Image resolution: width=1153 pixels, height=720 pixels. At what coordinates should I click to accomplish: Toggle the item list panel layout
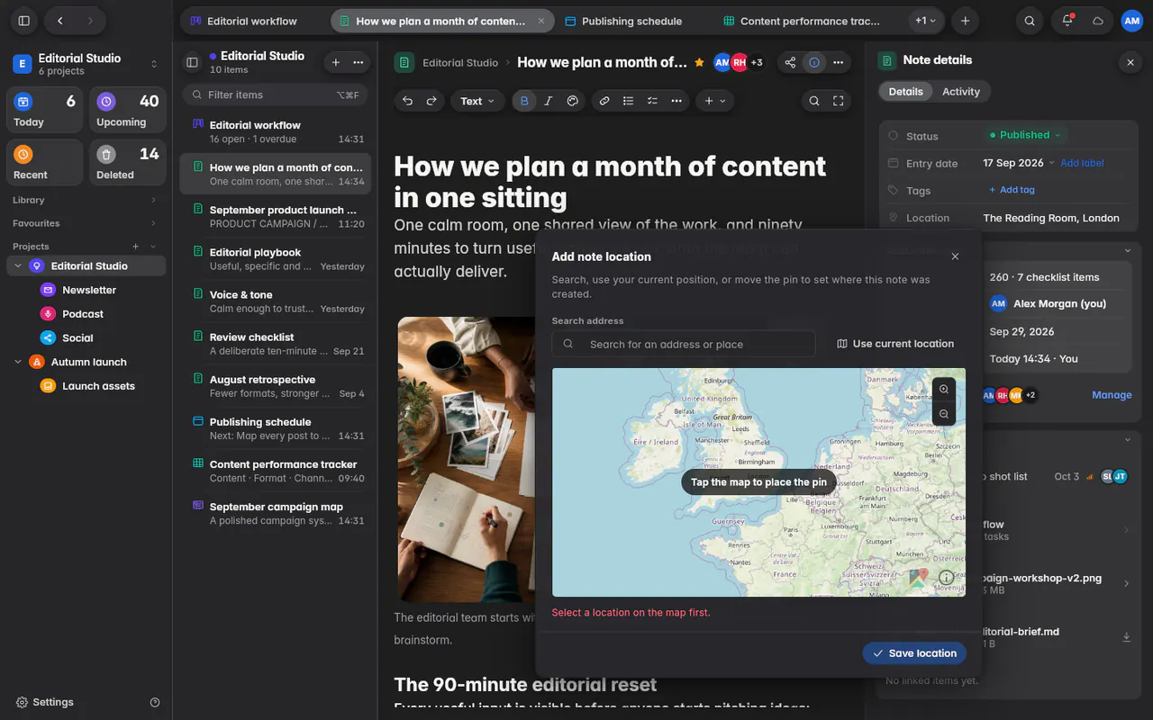[192, 62]
